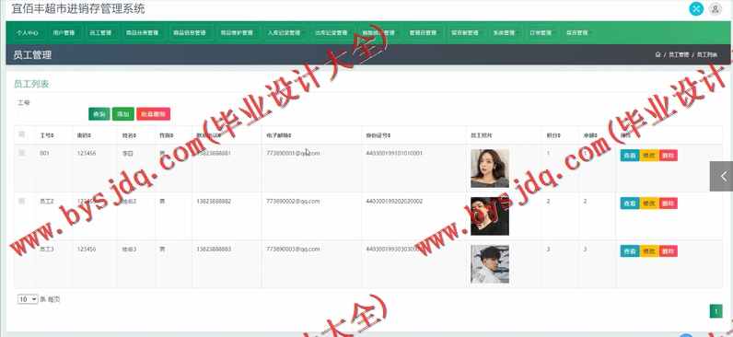The image size is (733, 337).
Task: Sort table by 工号 column
Action: click(x=47, y=135)
